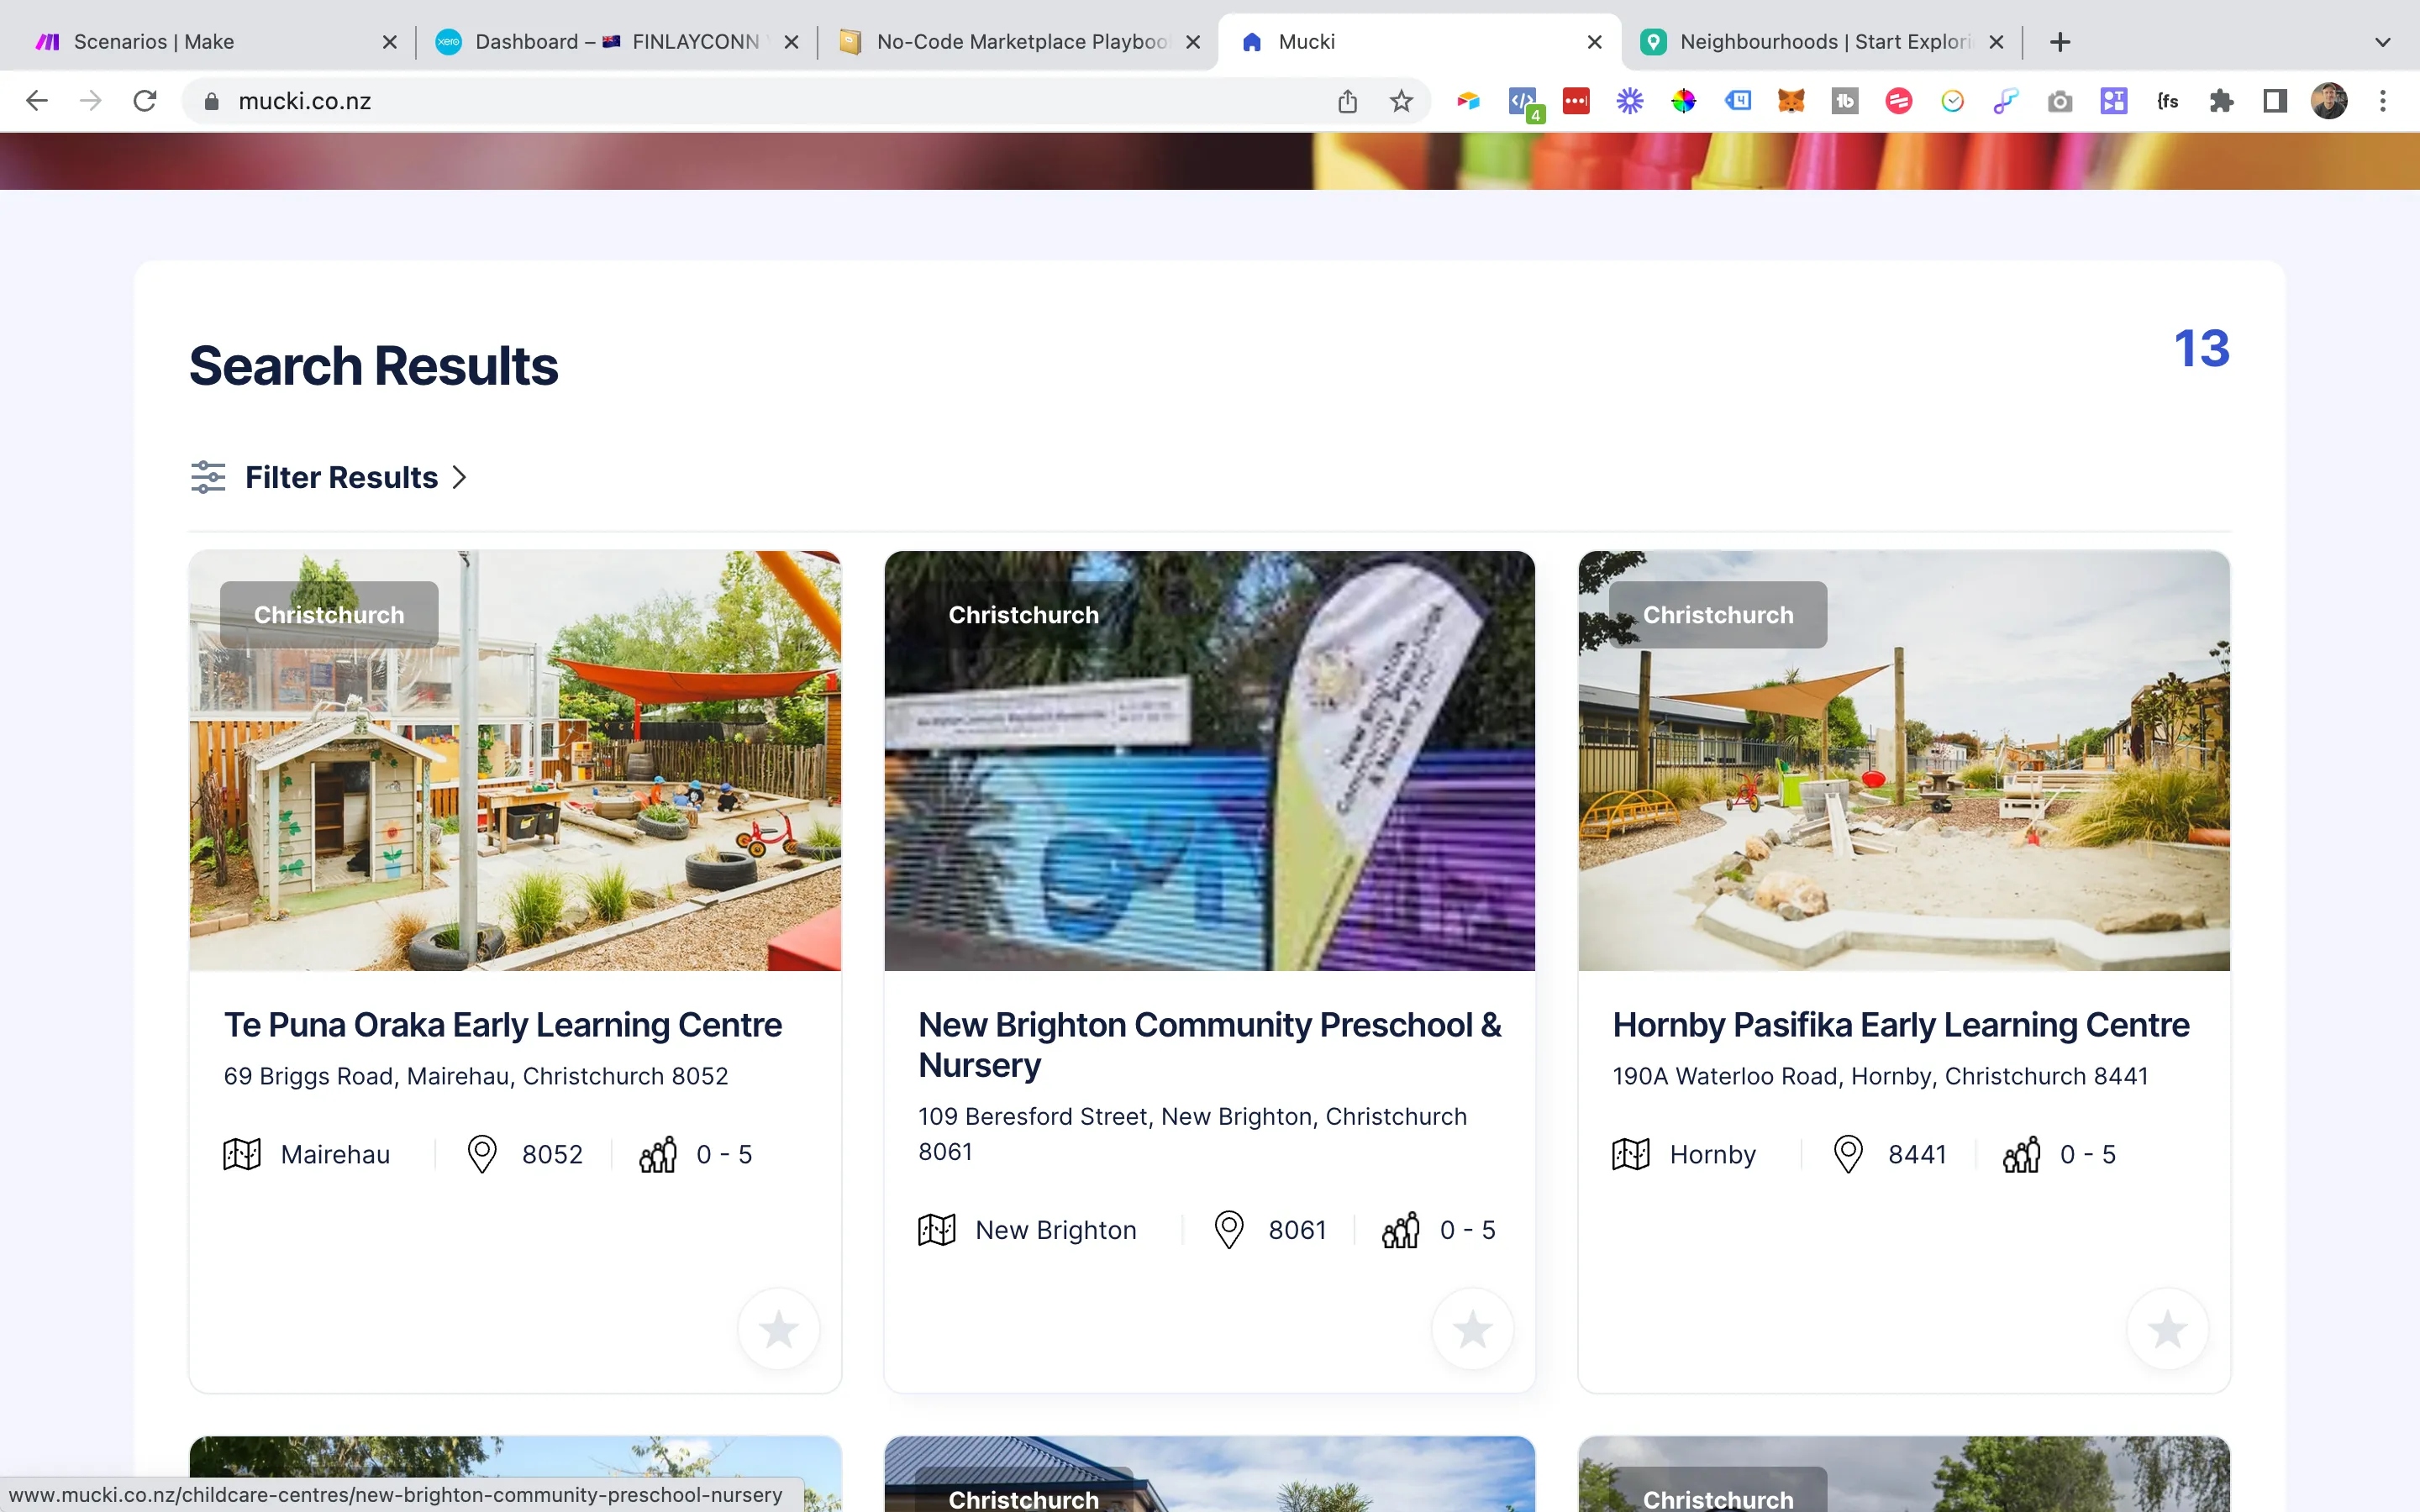Close the Scenarios | Make tab
Viewport: 2420px width, 1512px height.
coord(390,42)
